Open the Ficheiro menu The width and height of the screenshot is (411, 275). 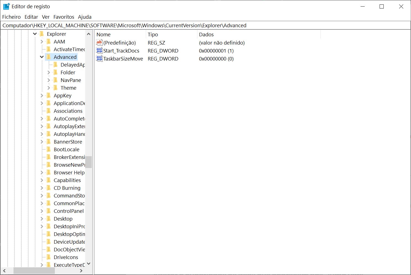point(11,17)
